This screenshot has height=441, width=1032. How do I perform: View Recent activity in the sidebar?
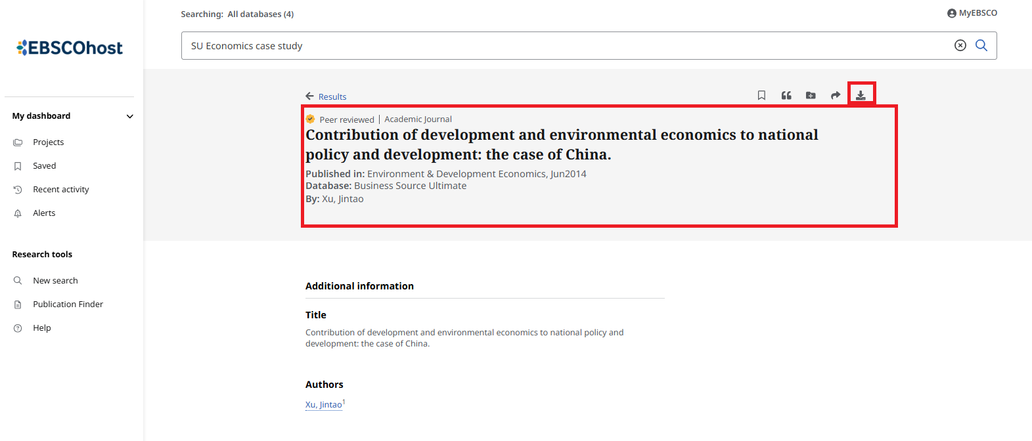pos(60,190)
